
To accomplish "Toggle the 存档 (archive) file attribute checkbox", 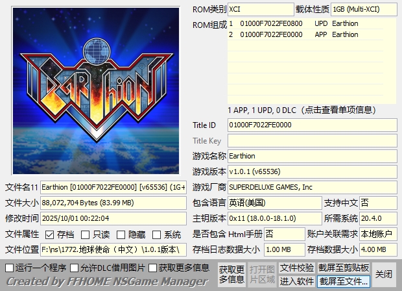I will (49, 234).
